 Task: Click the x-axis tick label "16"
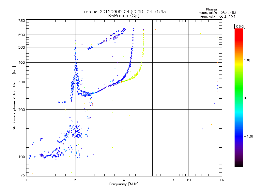click(222, 180)
